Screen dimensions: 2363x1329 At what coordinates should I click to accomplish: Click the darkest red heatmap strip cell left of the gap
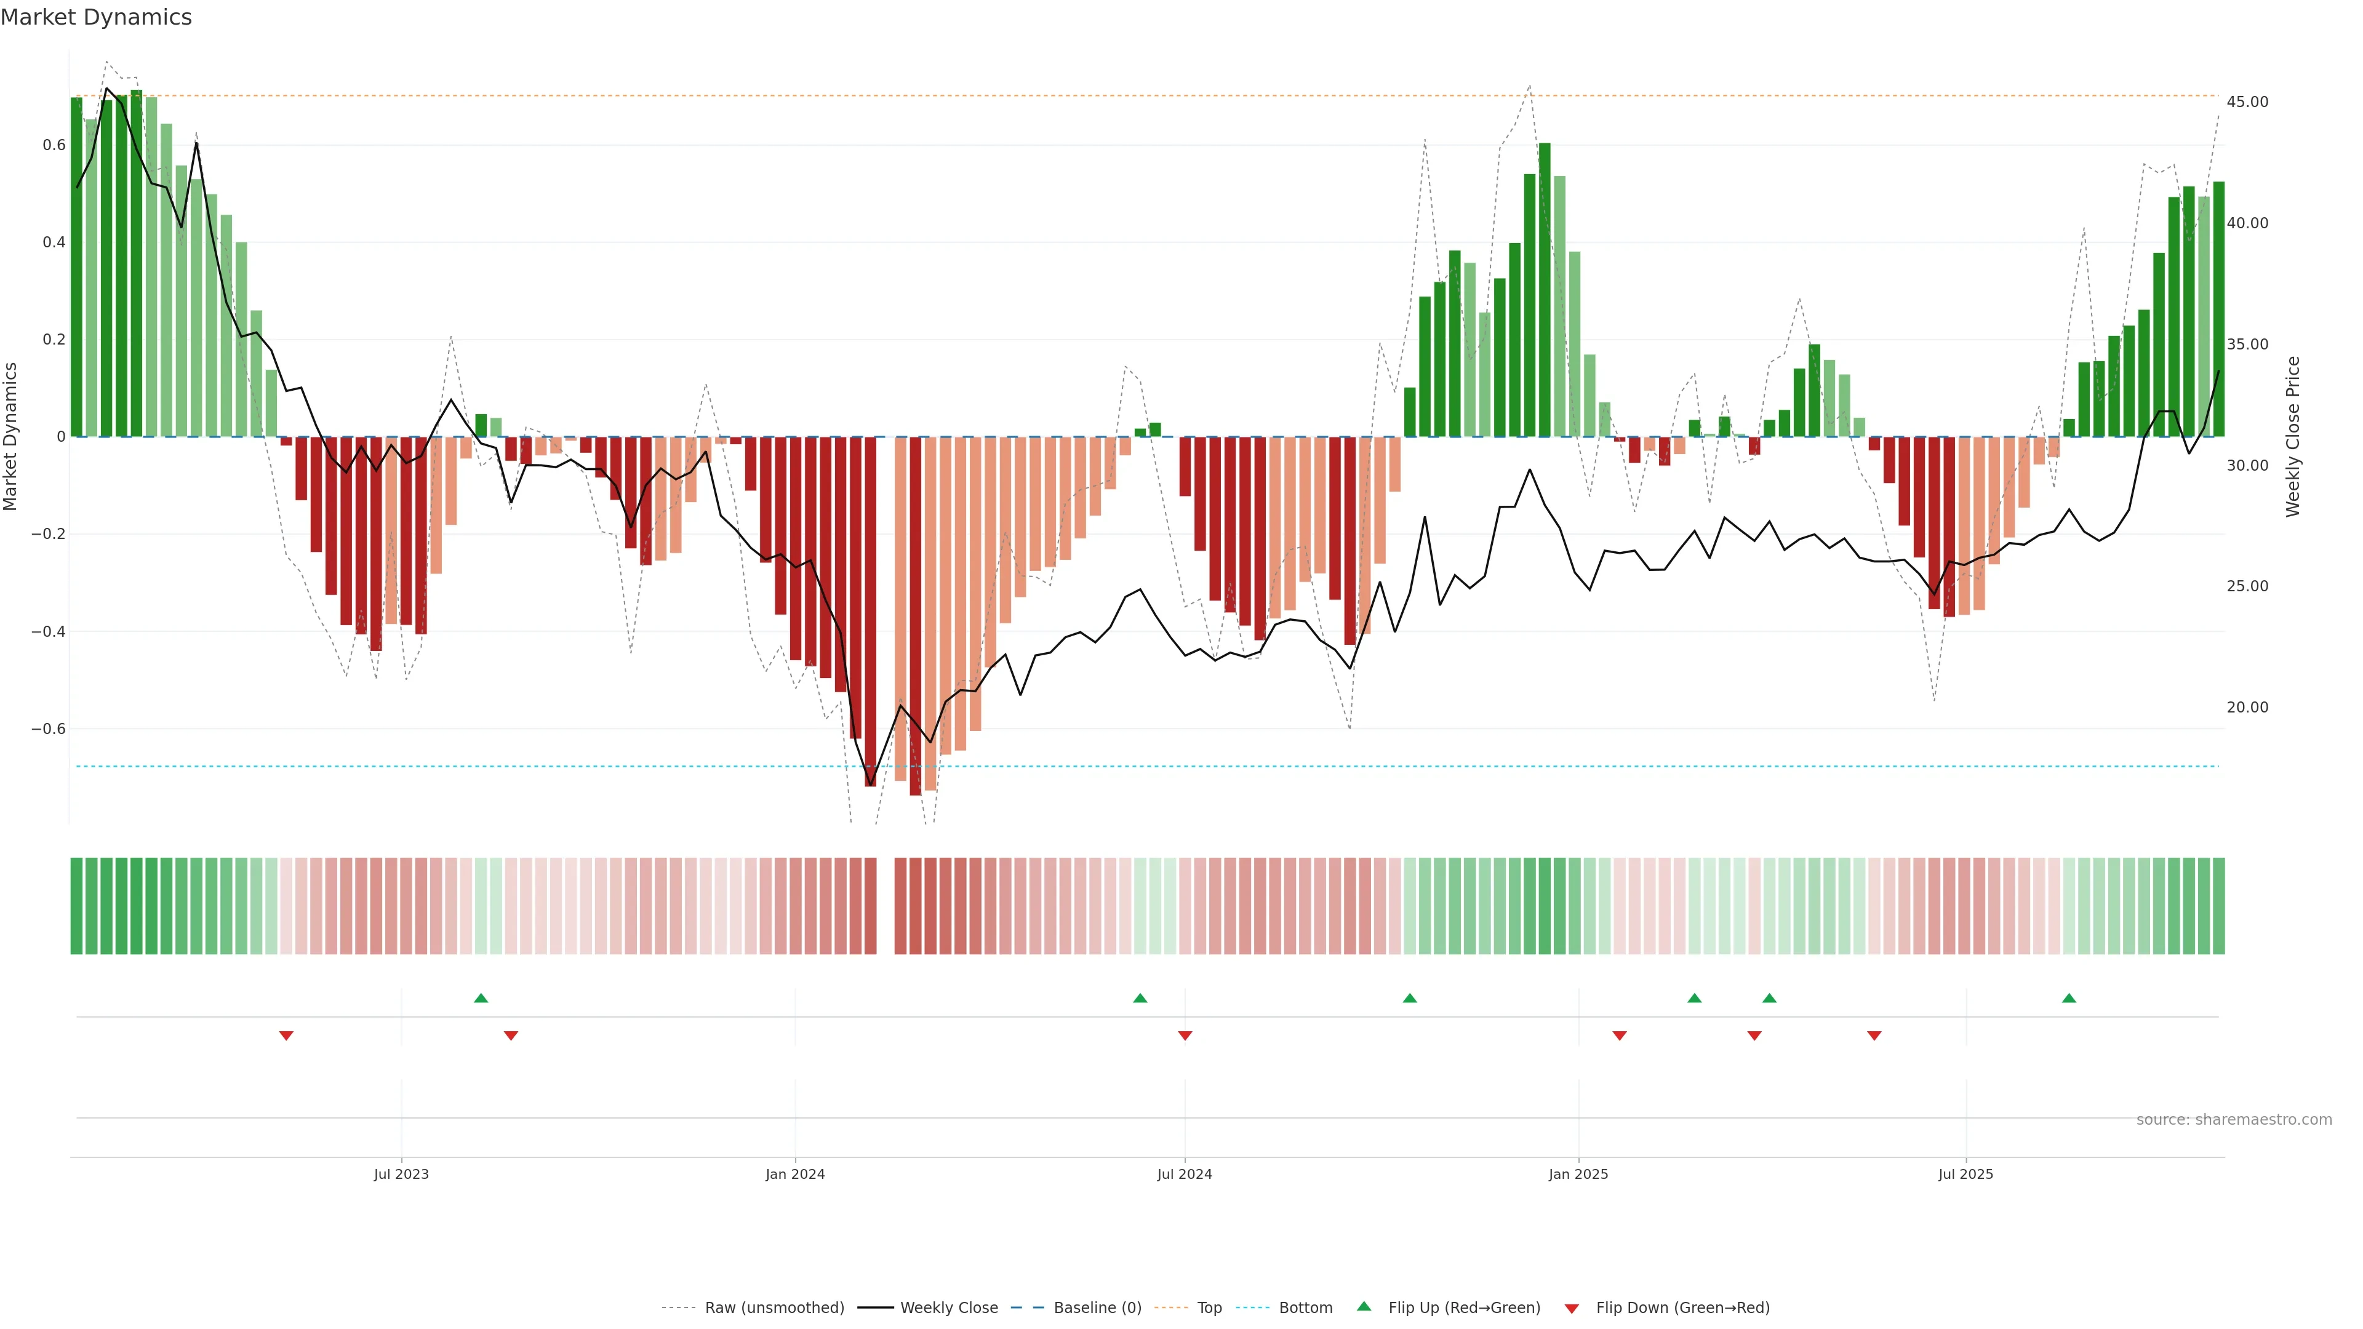(871, 906)
